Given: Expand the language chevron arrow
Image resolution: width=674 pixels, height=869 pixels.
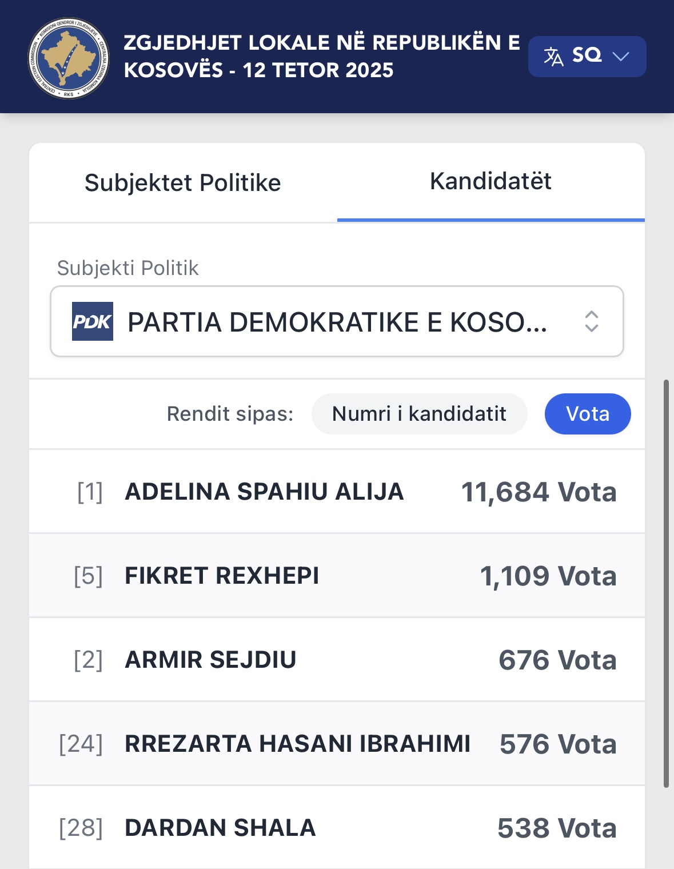Looking at the screenshot, I should 620,56.
